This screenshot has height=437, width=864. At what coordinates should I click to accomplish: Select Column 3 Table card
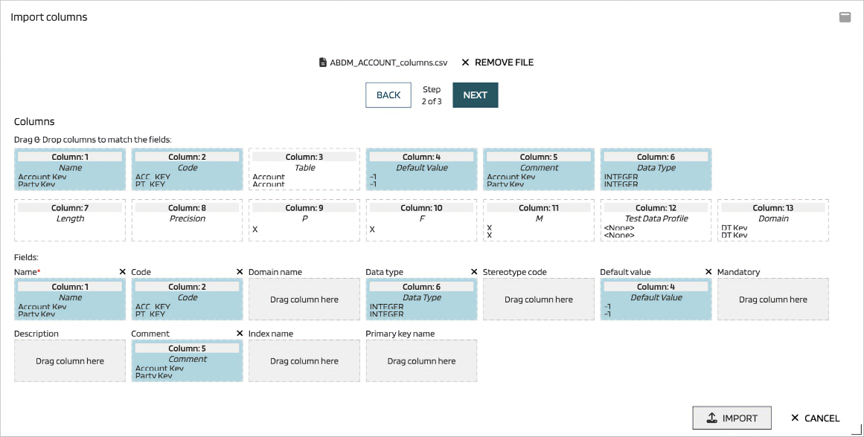point(304,169)
